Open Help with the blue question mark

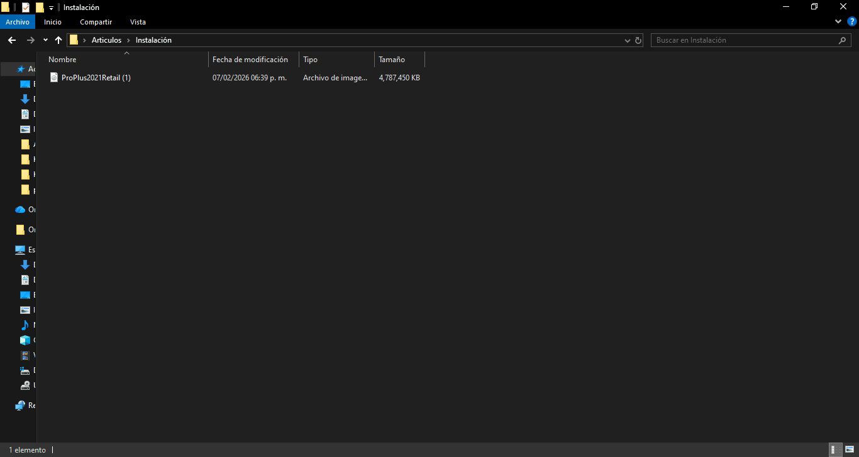[852, 21]
